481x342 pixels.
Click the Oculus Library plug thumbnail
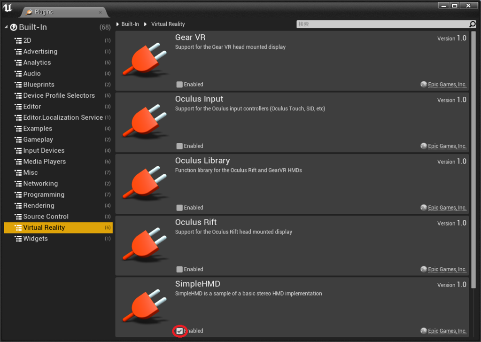tap(145, 182)
